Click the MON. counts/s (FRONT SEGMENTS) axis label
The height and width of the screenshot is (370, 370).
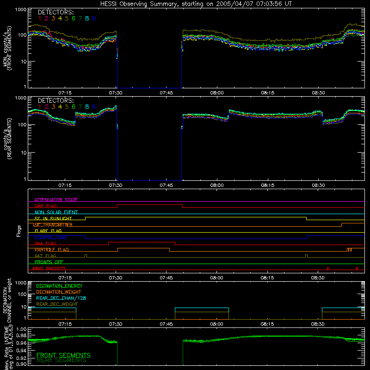[x=7, y=48]
